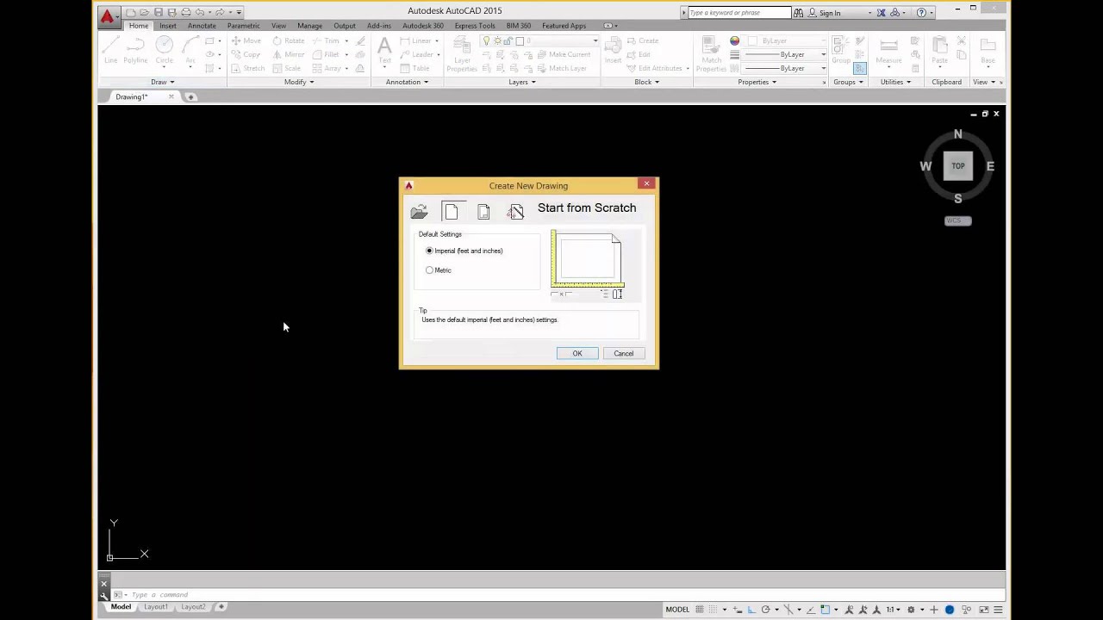
Task: Open the Help dropdown arrow
Action: 932,13
